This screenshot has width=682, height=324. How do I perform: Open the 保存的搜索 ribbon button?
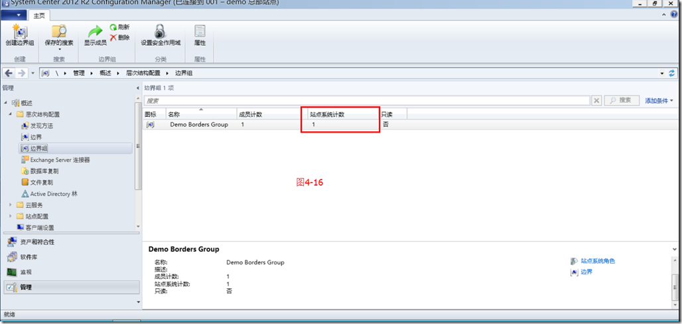tap(59, 37)
